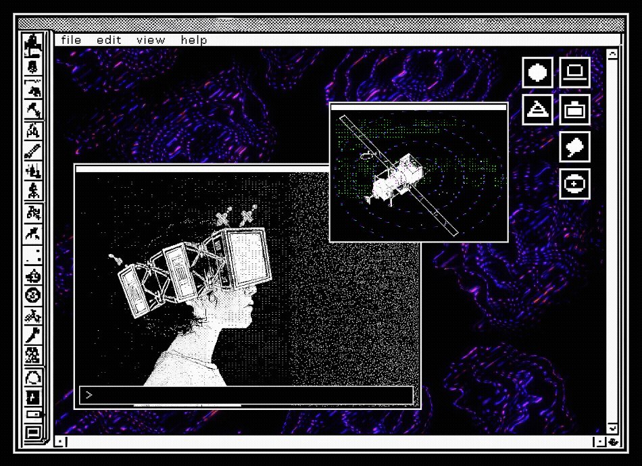Click the small rectangle with arrow tool

click(x=34, y=415)
